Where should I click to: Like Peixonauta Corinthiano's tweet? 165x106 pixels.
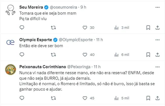click(x=85, y=98)
